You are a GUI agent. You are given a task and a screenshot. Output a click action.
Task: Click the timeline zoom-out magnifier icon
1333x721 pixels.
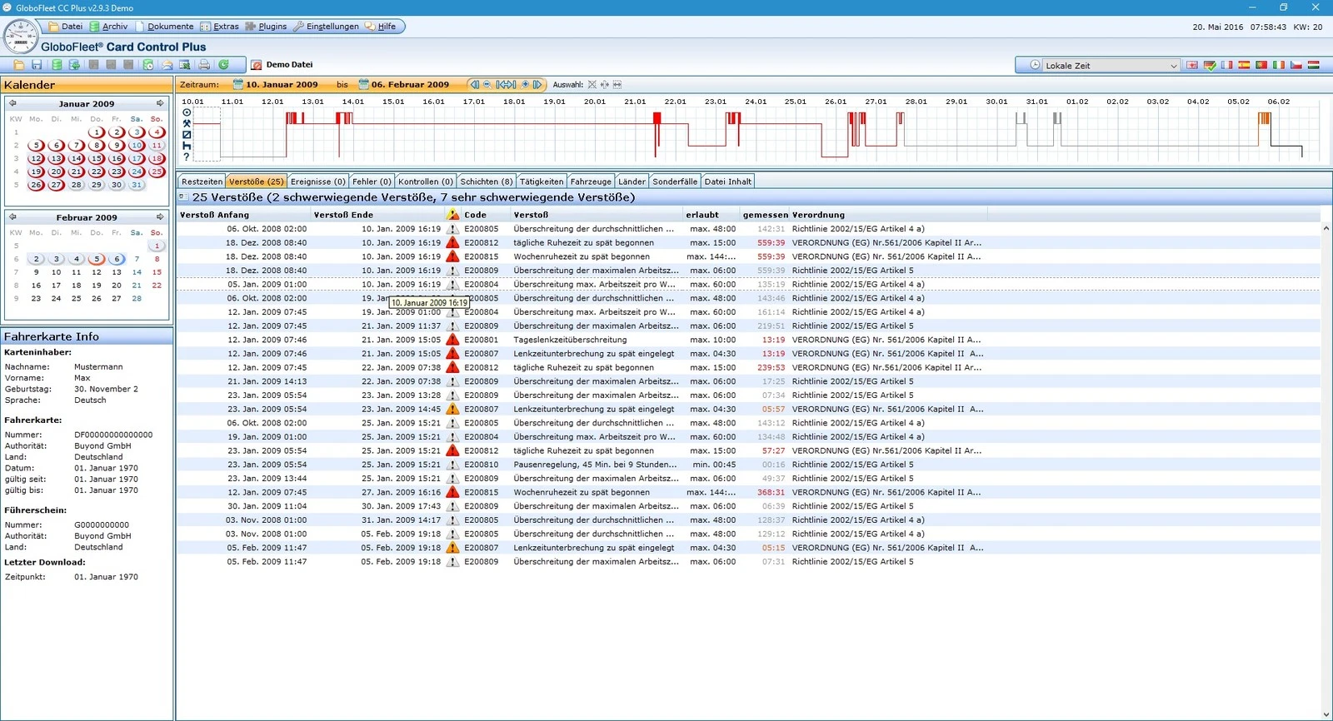tap(487, 84)
